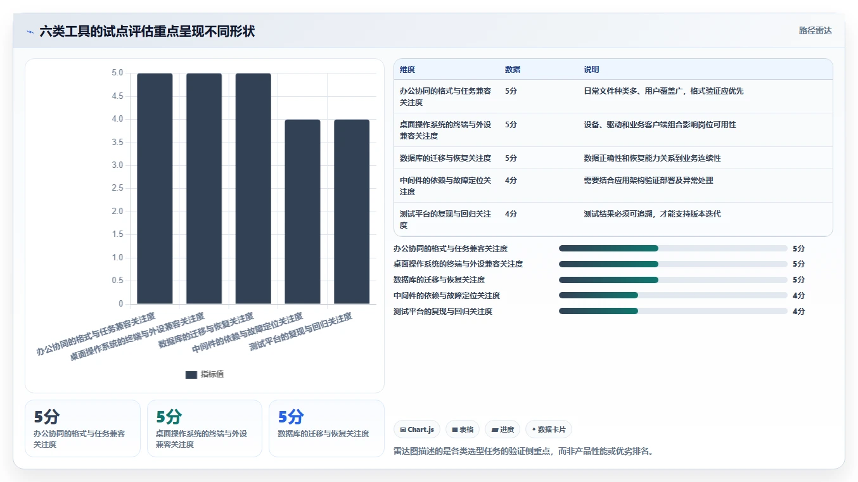
Task: Click the 维度 column header
Action: (407, 70)
